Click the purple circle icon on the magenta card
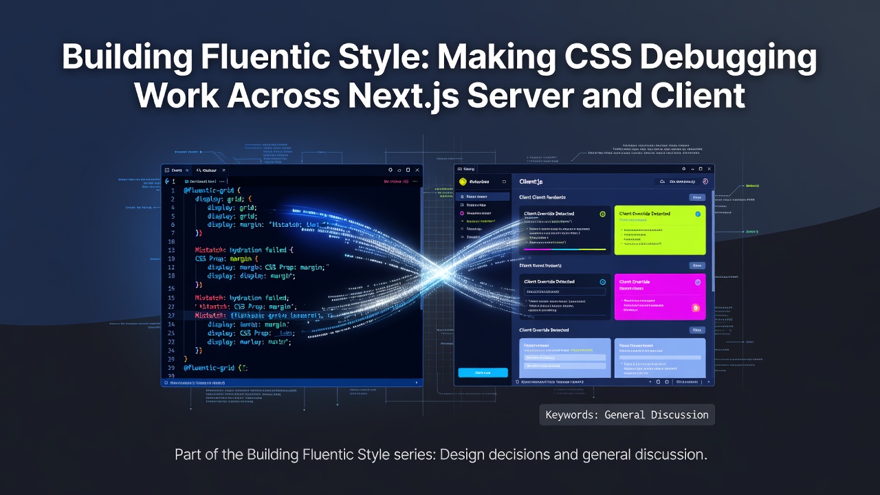880x495 pixels. (x=698, y=282)
